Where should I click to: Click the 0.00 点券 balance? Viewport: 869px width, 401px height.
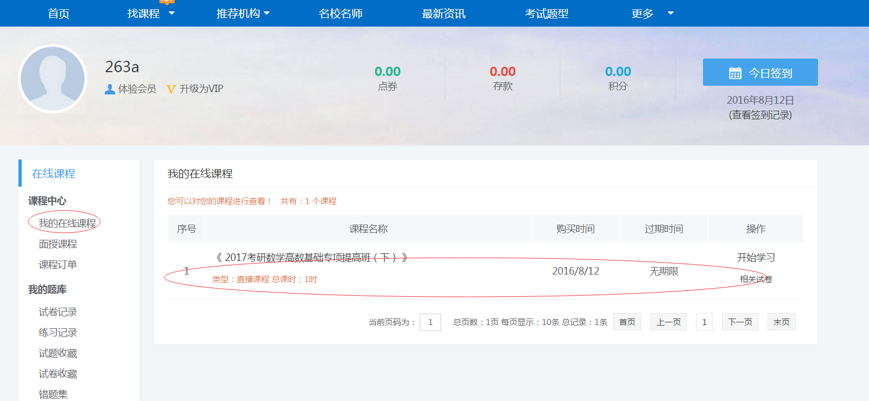[x=387, y=72]
